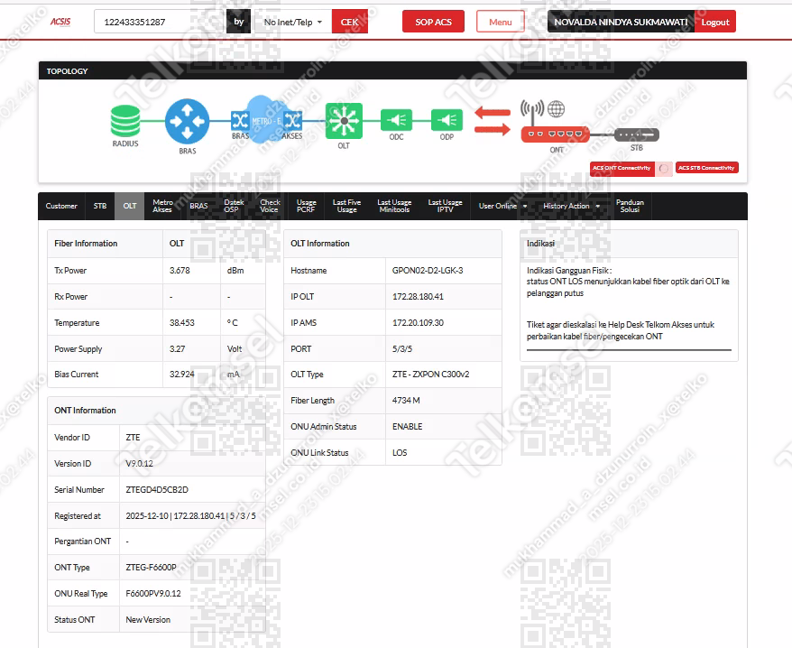Image resolution: width=792 pixels, height=648 pixels.
Task: Click PORT value 5/3/5
Action: click(402, 348)
